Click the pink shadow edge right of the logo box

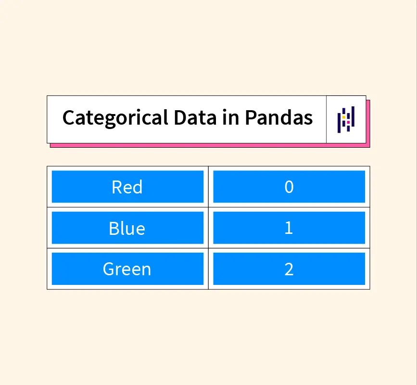[368, 123]
